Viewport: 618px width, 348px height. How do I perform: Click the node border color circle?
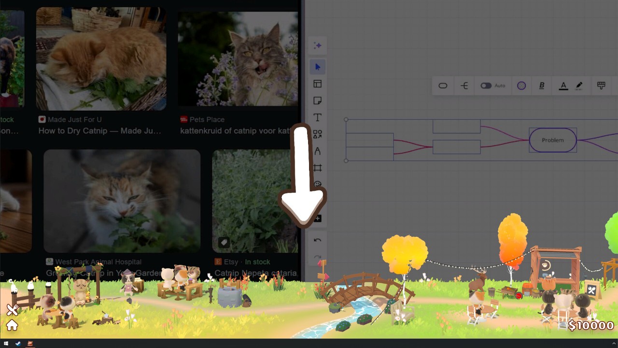click(521, 86)
